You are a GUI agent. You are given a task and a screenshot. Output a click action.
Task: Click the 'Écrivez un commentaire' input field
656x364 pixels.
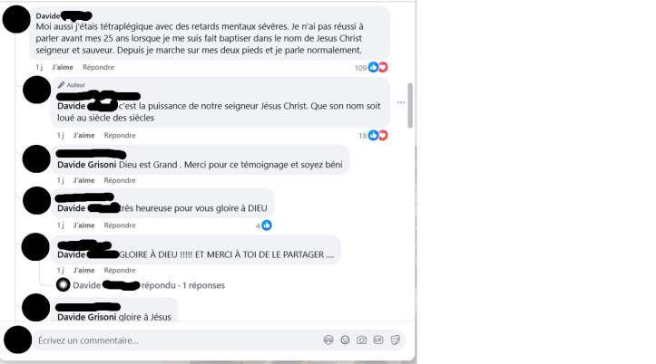coord(178,340)
